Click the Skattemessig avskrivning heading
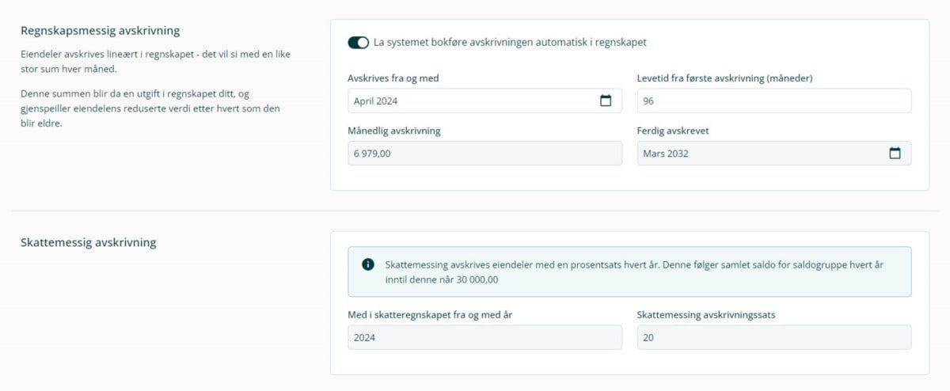 coord(88,242)
